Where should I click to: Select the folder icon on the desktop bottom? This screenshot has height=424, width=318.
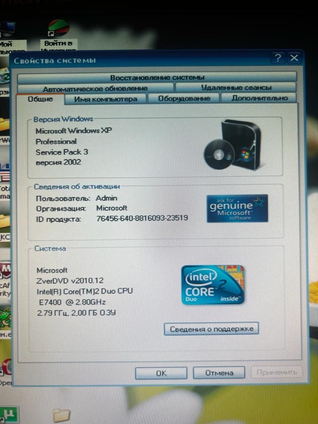(62, 415)
